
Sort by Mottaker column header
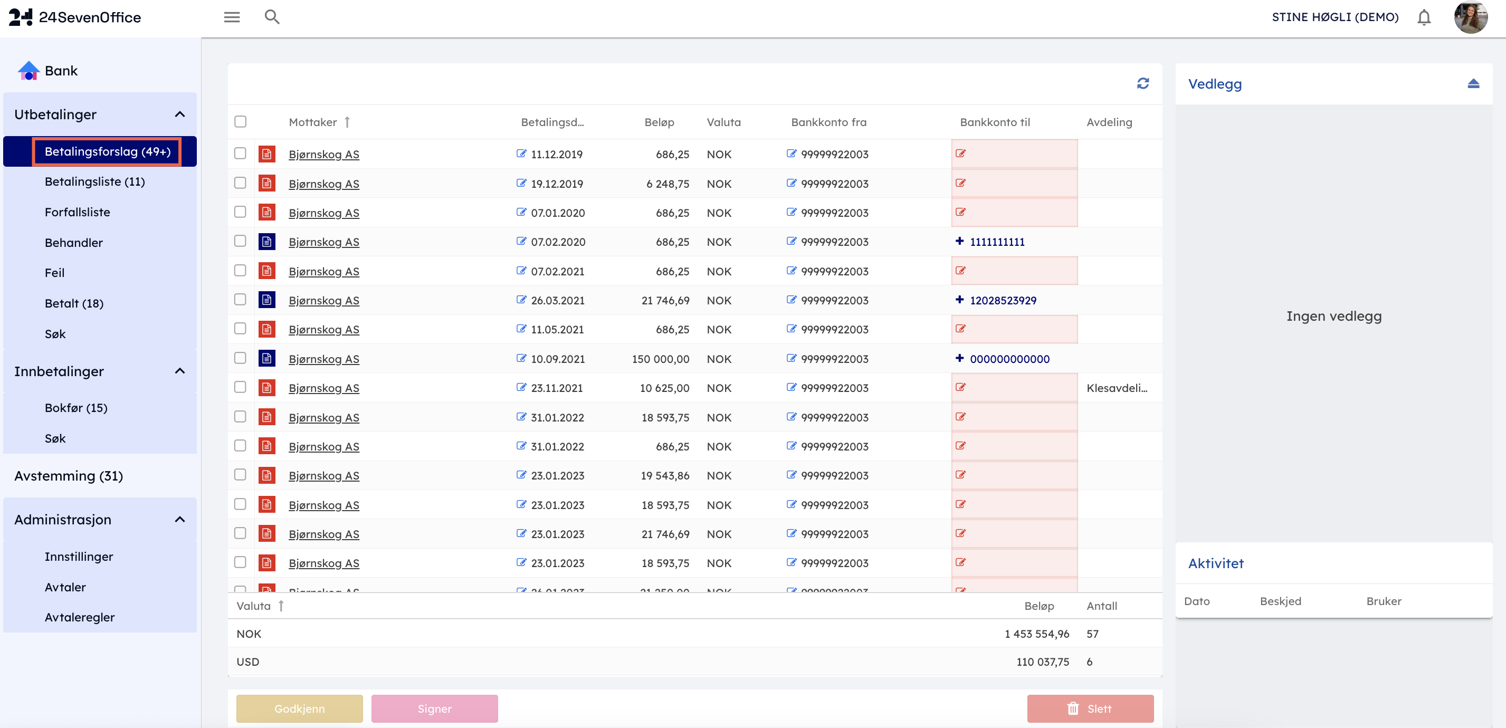313,122
